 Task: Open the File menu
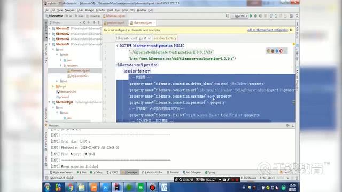click(46, 10)
